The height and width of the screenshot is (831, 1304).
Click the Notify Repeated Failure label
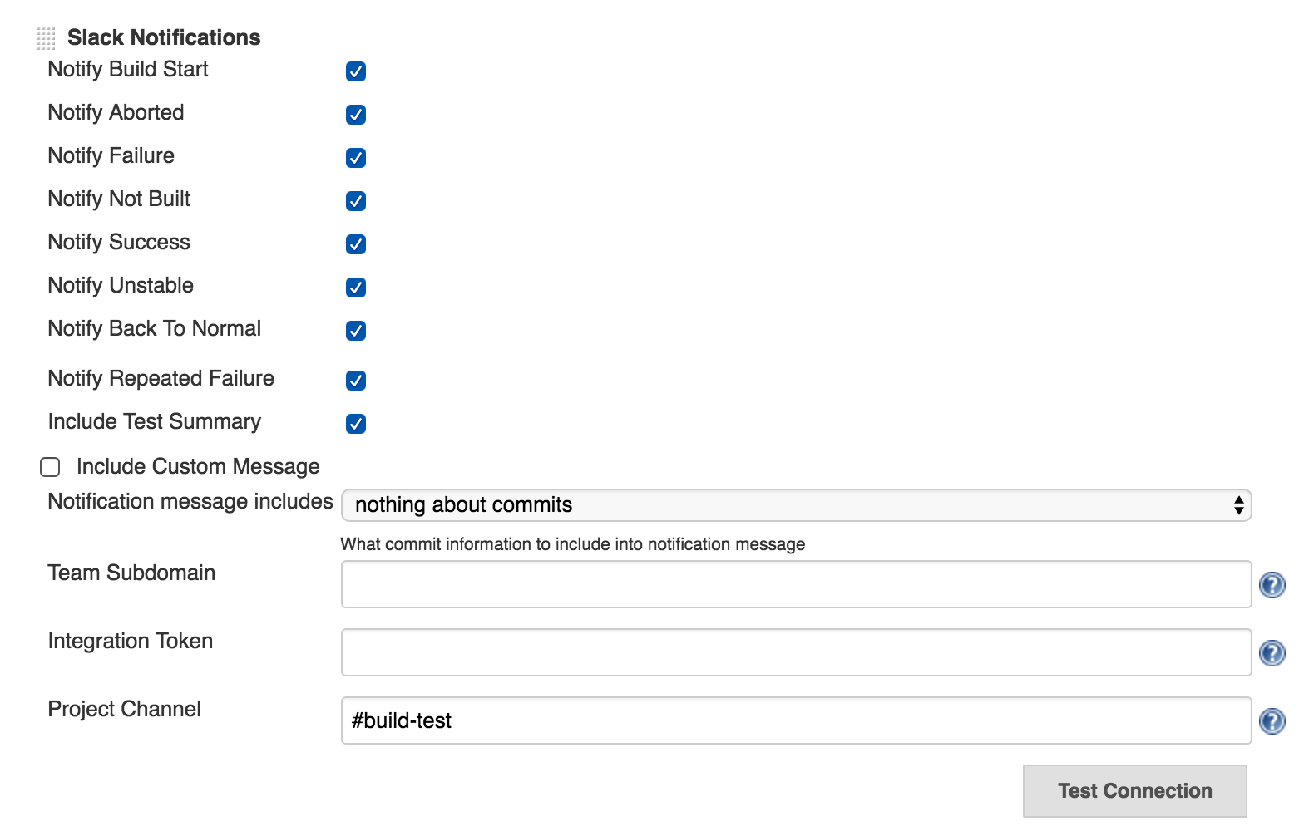click(161, 379)
